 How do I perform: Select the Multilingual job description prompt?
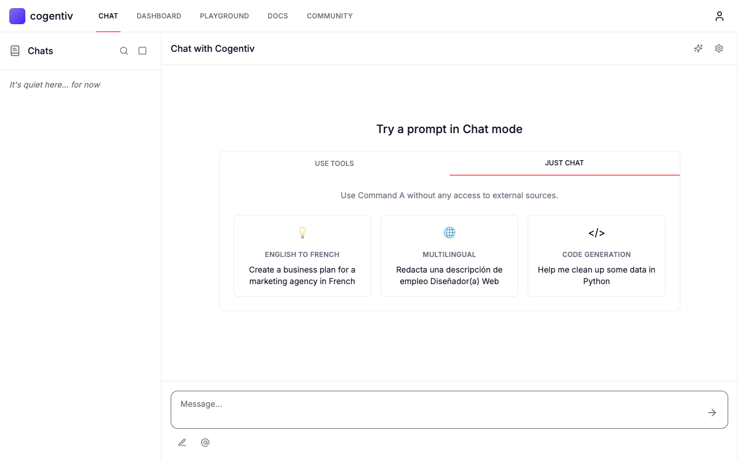[449, 255]
